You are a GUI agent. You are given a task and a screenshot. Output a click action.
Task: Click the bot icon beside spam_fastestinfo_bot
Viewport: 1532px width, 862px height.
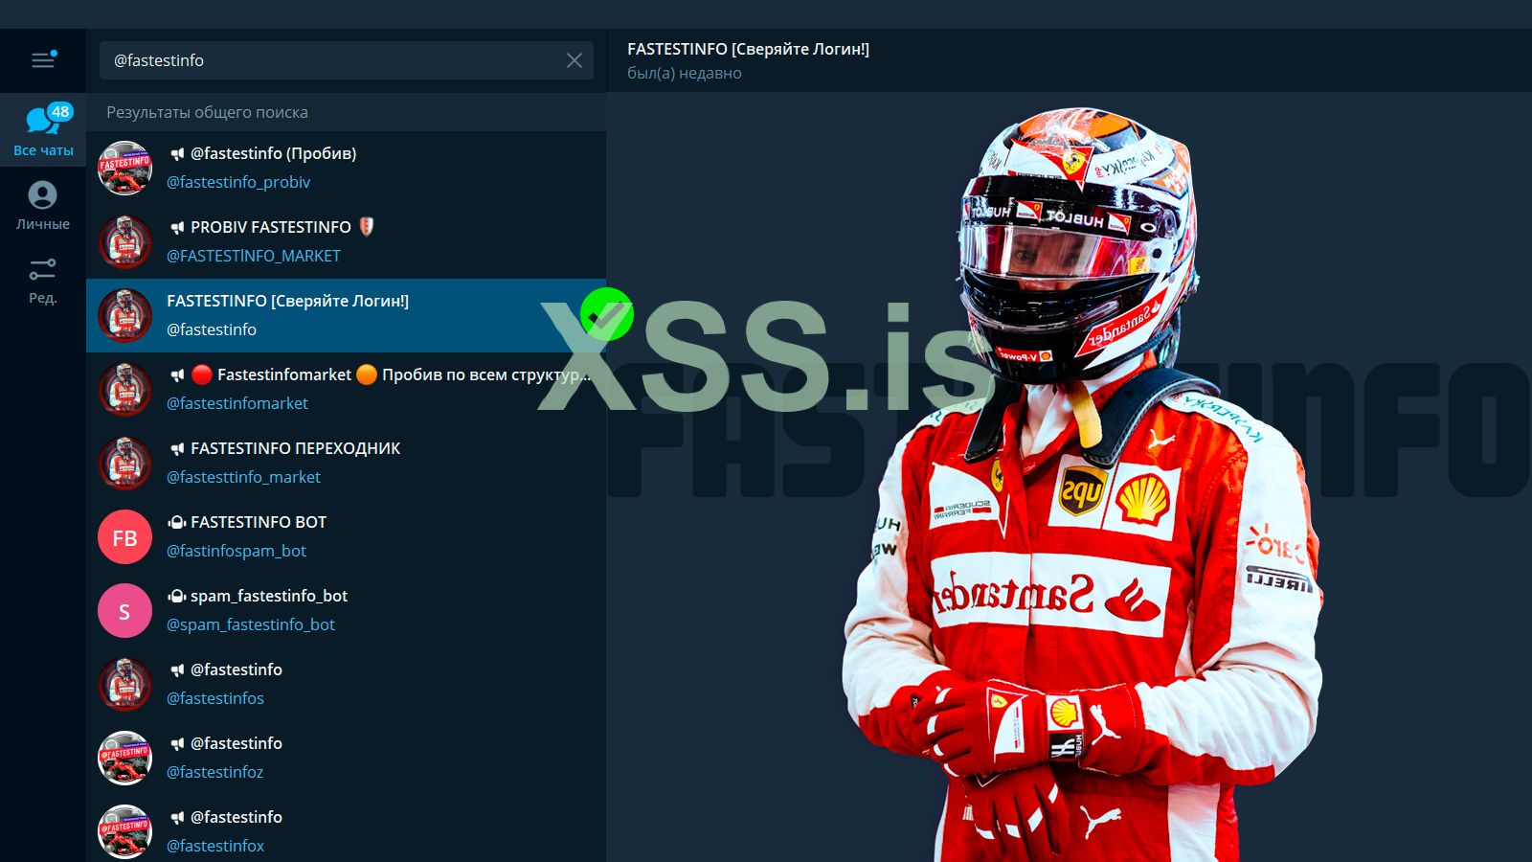[x=176, y=596]
